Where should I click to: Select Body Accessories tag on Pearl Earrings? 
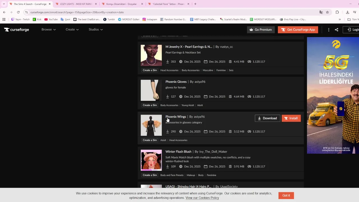tap(190, 70)
